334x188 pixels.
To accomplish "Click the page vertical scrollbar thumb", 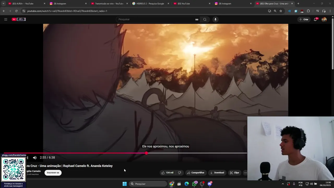I will click(332, 44).
